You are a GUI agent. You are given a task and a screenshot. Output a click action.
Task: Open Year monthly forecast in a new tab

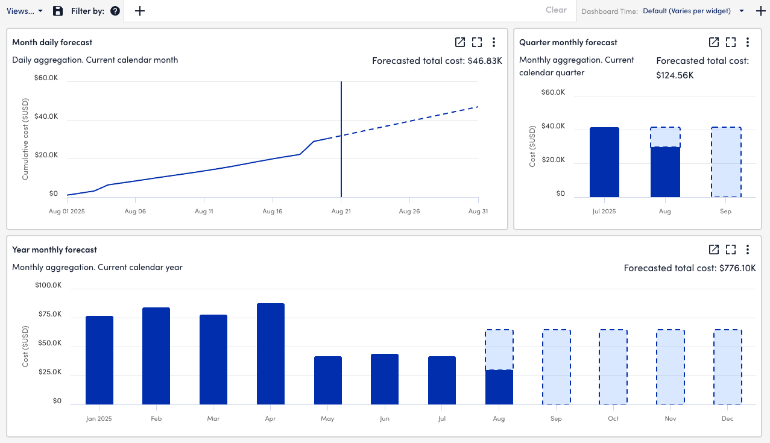tap(714, 249)
